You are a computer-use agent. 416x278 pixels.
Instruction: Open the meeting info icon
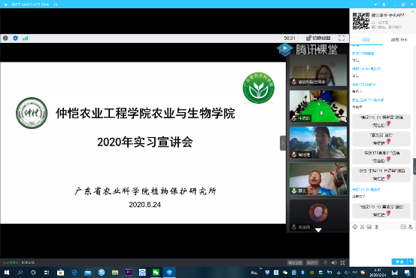5,38
